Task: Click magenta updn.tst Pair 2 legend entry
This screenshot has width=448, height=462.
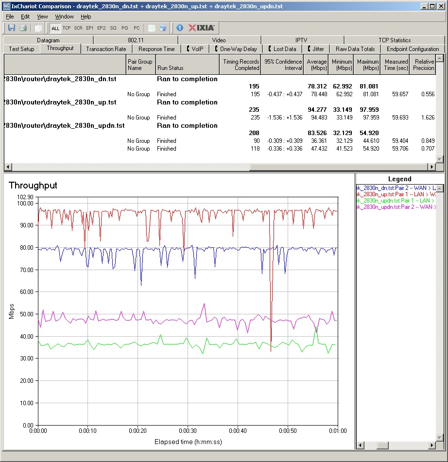Action: [x=396, y=207]
